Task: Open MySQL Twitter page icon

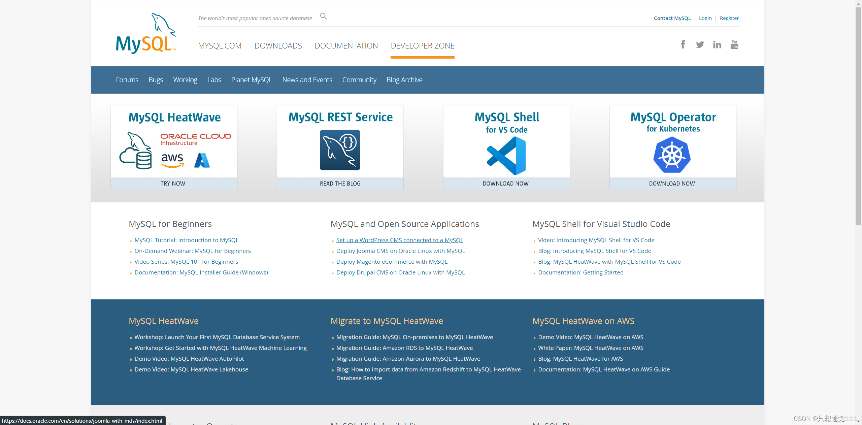Action: coord(700,44)
